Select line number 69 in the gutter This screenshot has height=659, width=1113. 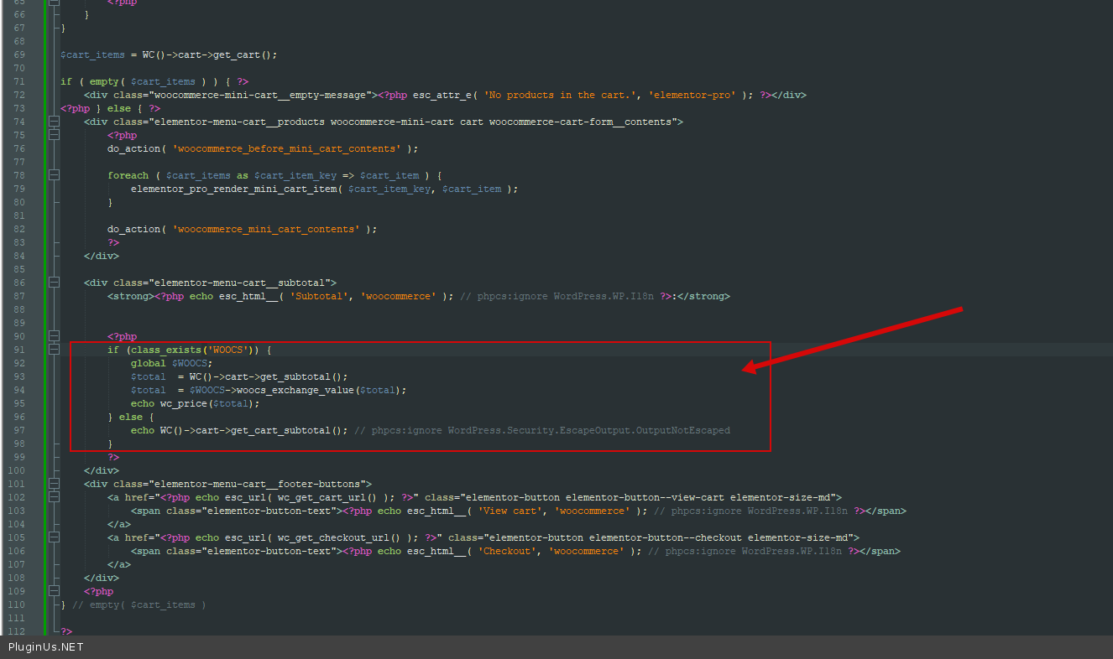pyautogui.click(x=18, y=54)
